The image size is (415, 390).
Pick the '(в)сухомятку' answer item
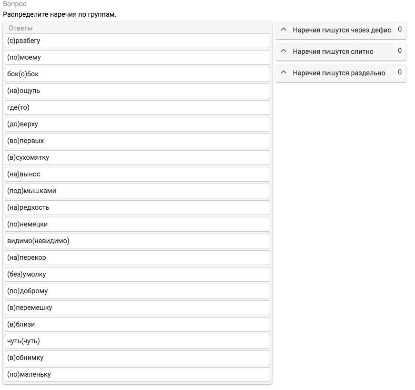[x=137, y=157]
